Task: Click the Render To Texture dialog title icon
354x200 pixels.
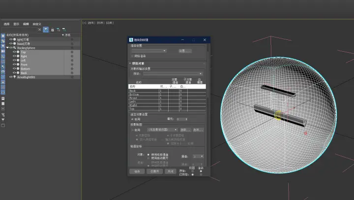Action: click(x=131, y=40)
